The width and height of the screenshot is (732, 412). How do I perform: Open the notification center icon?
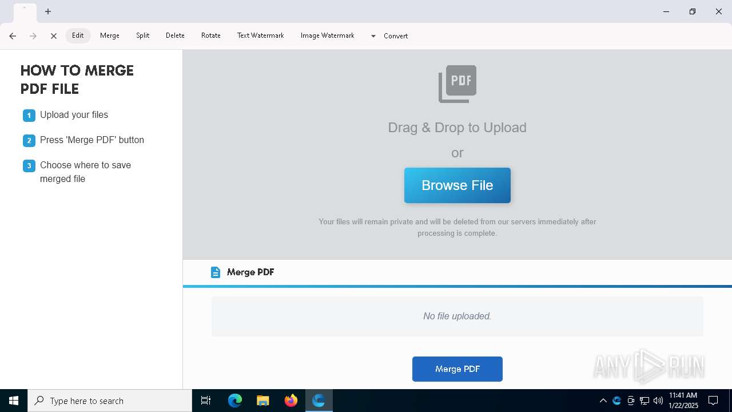[x=713, y=401]
